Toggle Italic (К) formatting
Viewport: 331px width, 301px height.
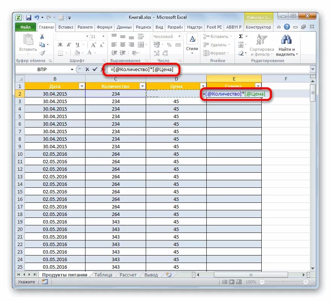(x=69, y=45)
